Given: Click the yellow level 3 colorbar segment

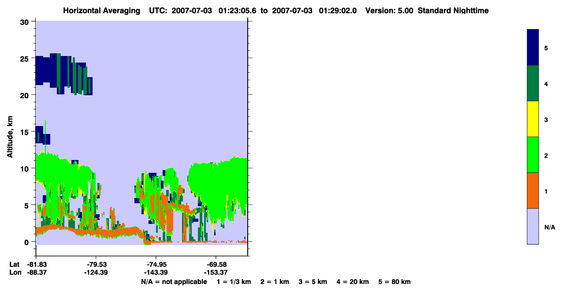Looking at the screenshot, I should pyautogui.click(x=533, y=119).
